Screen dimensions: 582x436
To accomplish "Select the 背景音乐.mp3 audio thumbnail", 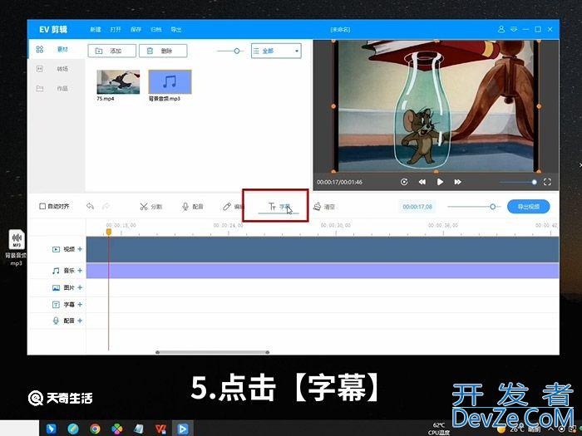I will click(x=170, y=82).
